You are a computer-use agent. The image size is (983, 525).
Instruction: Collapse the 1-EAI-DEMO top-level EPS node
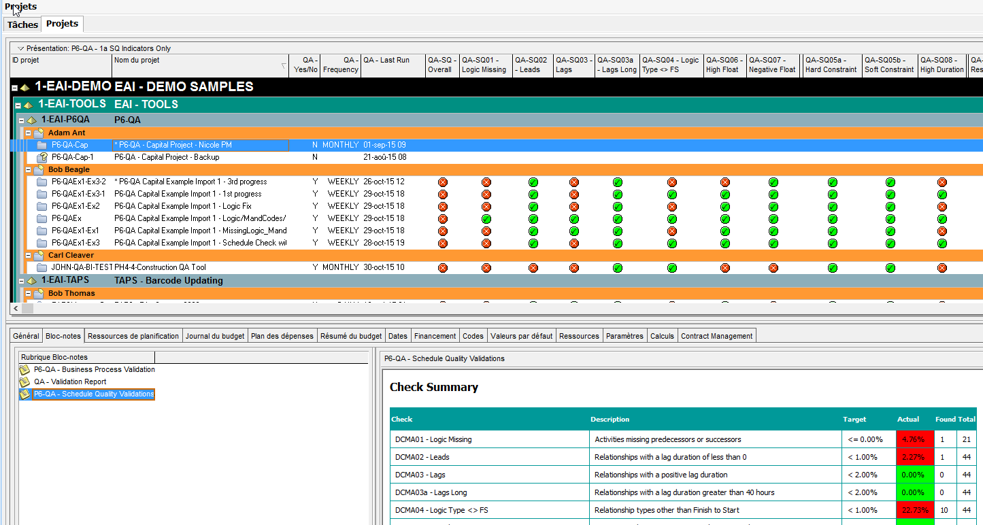click(x=16, y=88)
